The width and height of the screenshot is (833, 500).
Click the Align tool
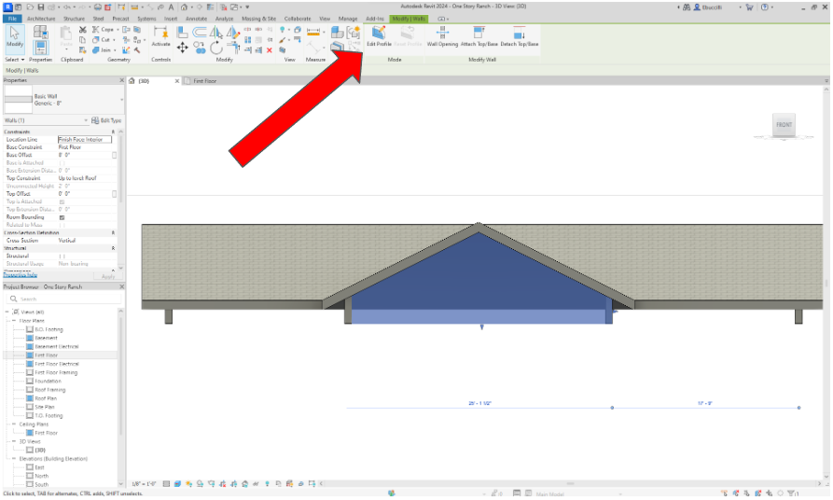pyautogui.click(x=182, y=33)
